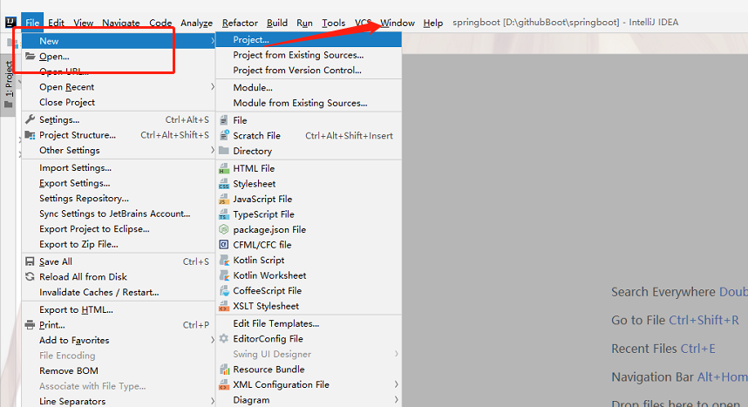Click the EditorConfig File gear icon
Image resolution: width=748 pixels, height=407 pixels.
(224, 339)
